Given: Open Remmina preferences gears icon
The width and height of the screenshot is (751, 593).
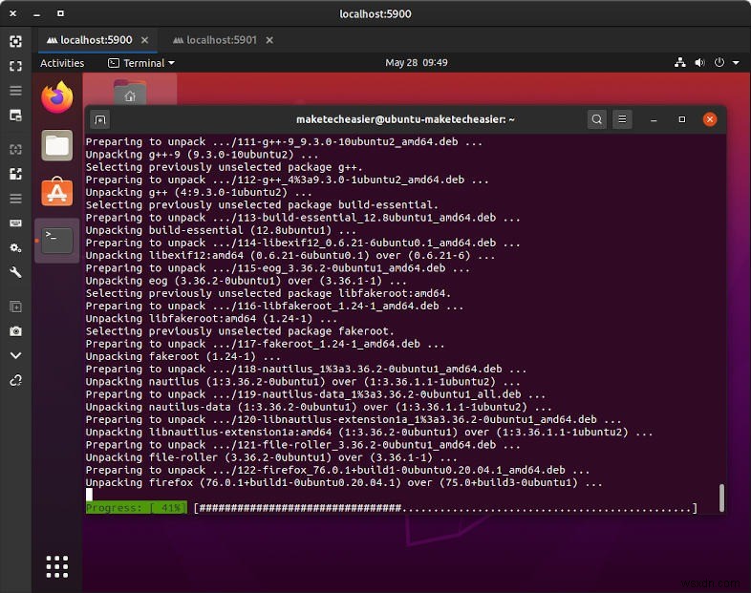Looking at the screenshot, I should coord(15,248).
